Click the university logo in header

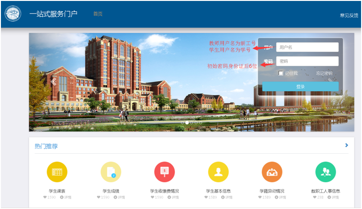click(13, 14)
